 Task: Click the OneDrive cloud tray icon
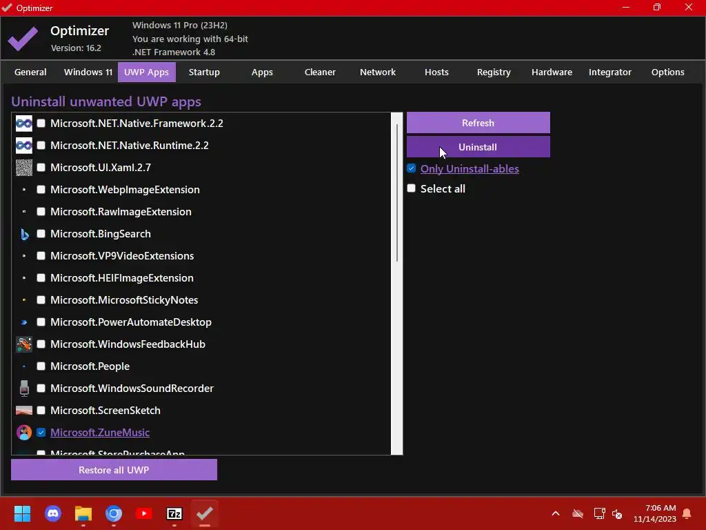tap(578, 513)
